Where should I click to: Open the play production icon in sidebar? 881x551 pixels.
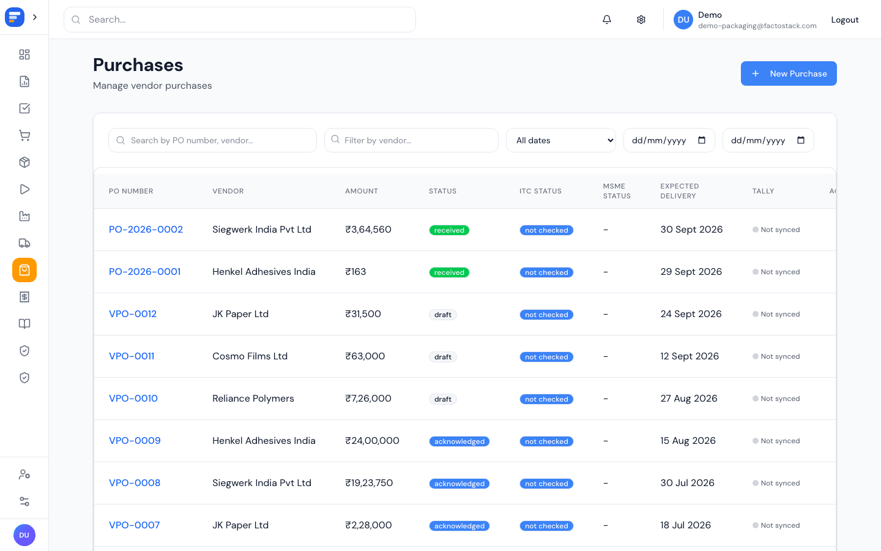(x=24, y=189)
